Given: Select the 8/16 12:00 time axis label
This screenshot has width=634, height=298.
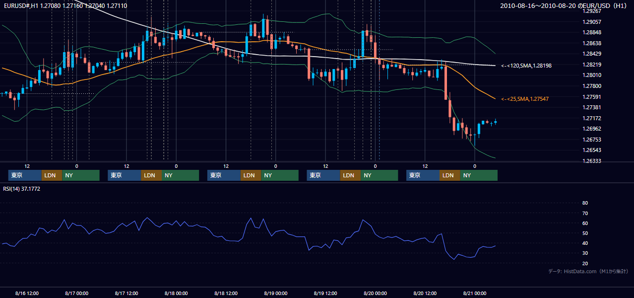Looking at the screenshot, I should pos(27,293).
